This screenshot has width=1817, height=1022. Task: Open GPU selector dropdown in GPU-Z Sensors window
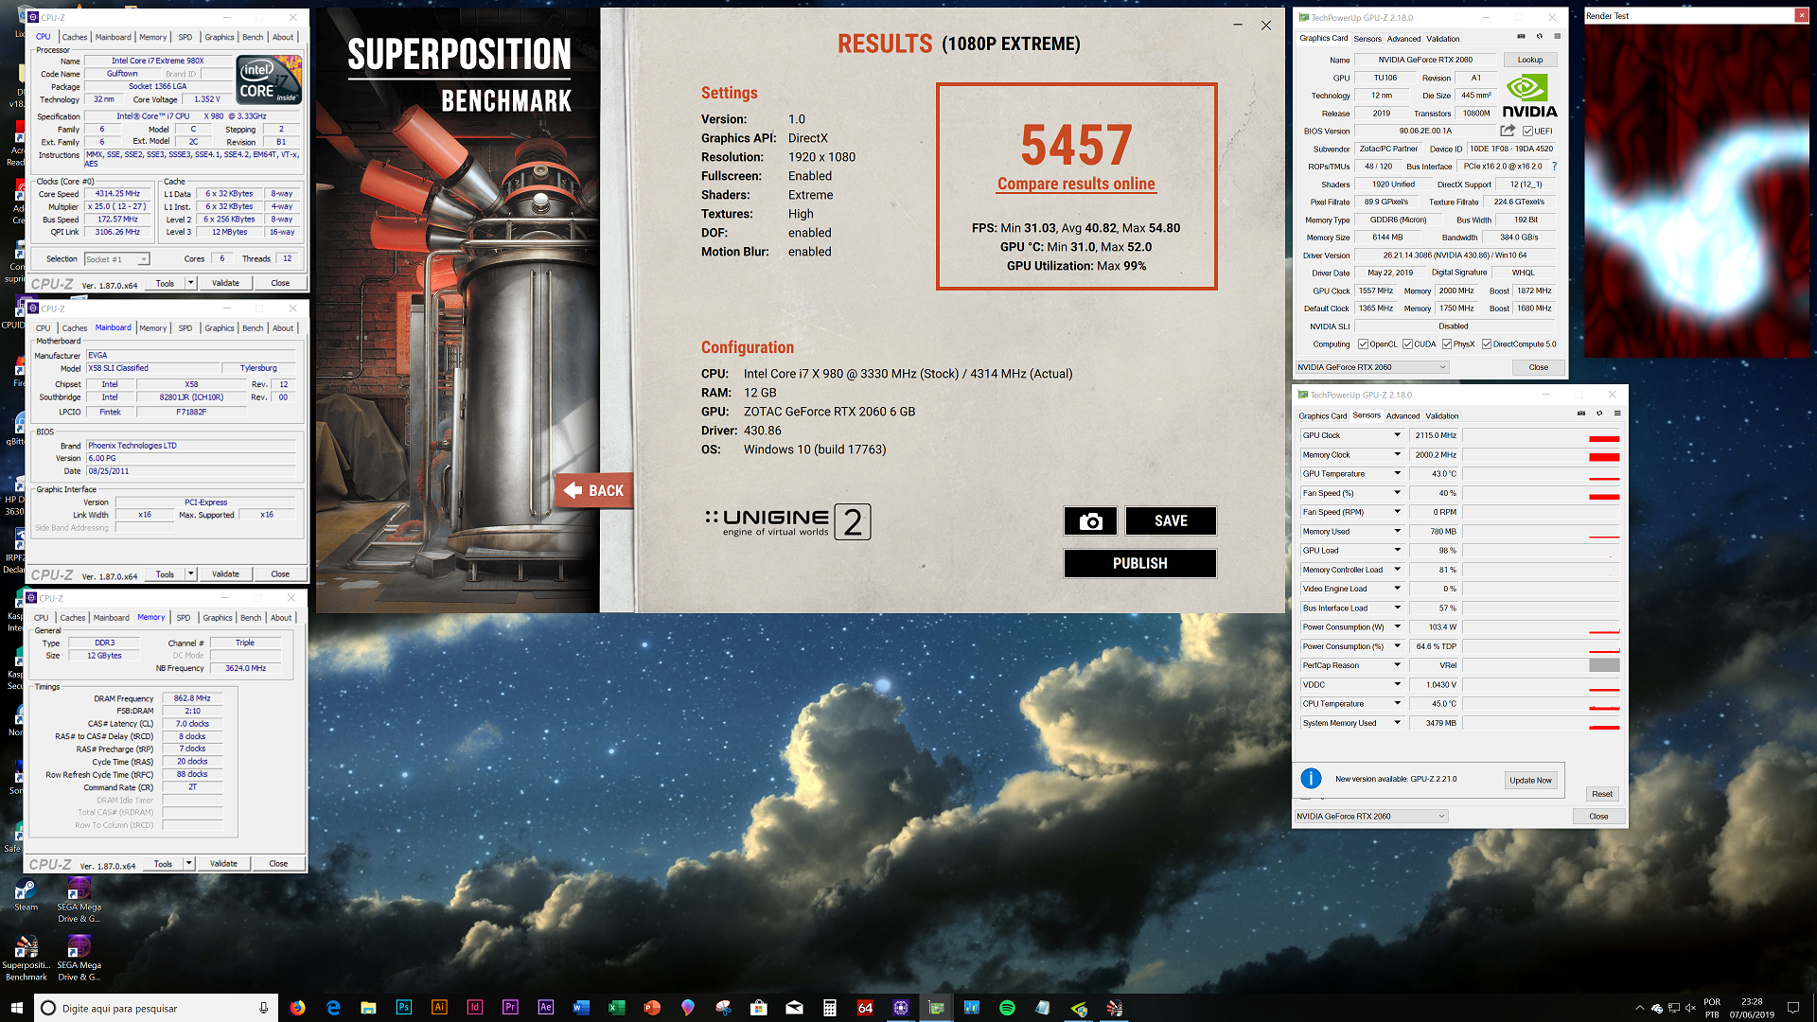(1371, 816)
